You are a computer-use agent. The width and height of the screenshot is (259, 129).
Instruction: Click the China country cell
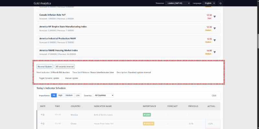(x=73, y=124)
